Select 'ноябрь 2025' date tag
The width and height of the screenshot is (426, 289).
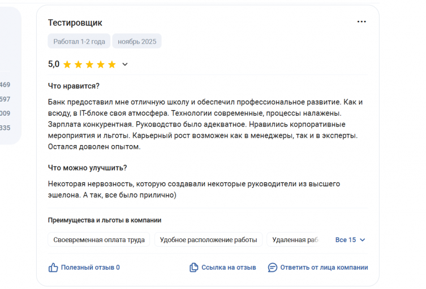click(137, 41)
